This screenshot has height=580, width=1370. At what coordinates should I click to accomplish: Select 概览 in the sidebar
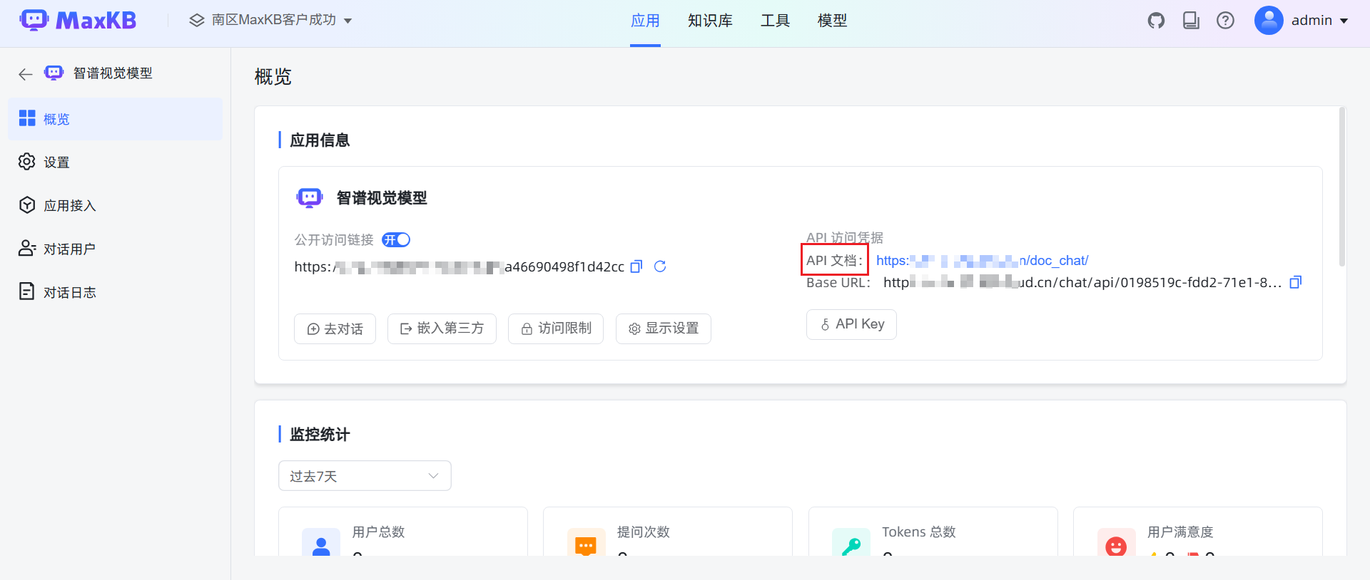click(115, 119)
